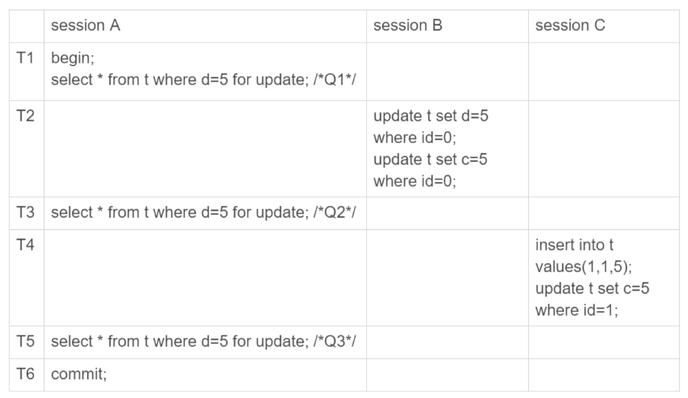
Task: Click the session C header cell
Action: [570, 26]
